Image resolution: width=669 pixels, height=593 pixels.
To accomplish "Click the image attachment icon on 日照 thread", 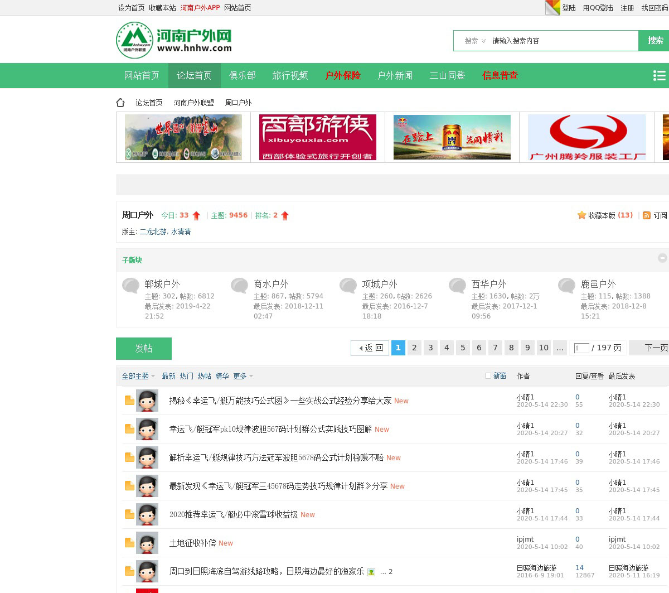I will (371, 572).
